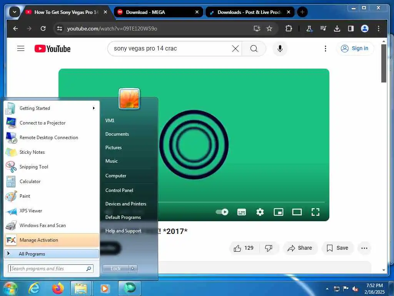Bookmark this page with star icon

pyautogui.click(x=269, y=29)
